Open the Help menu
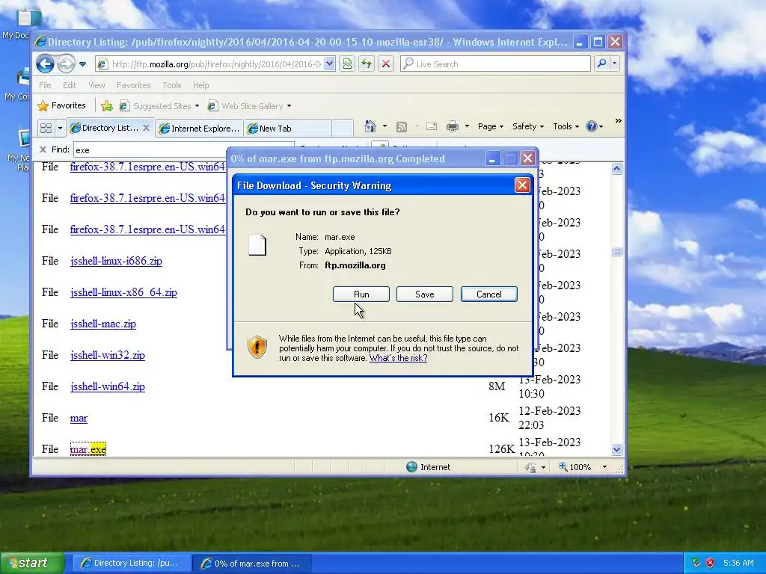Image resolution: width=766 pixels, height=574 pixels. 200,85
